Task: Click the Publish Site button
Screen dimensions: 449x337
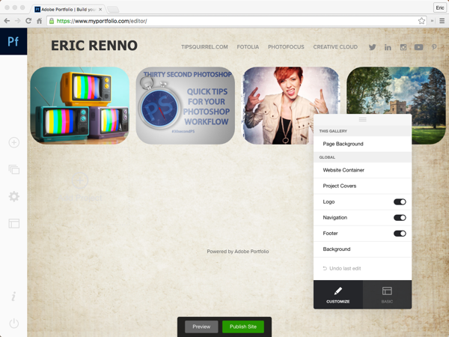Action: click(243, 327)
